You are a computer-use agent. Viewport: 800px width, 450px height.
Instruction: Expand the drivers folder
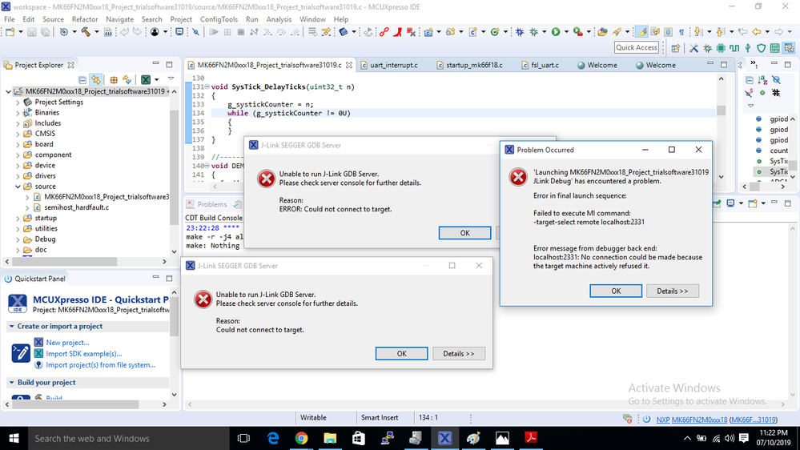point(18,176)
